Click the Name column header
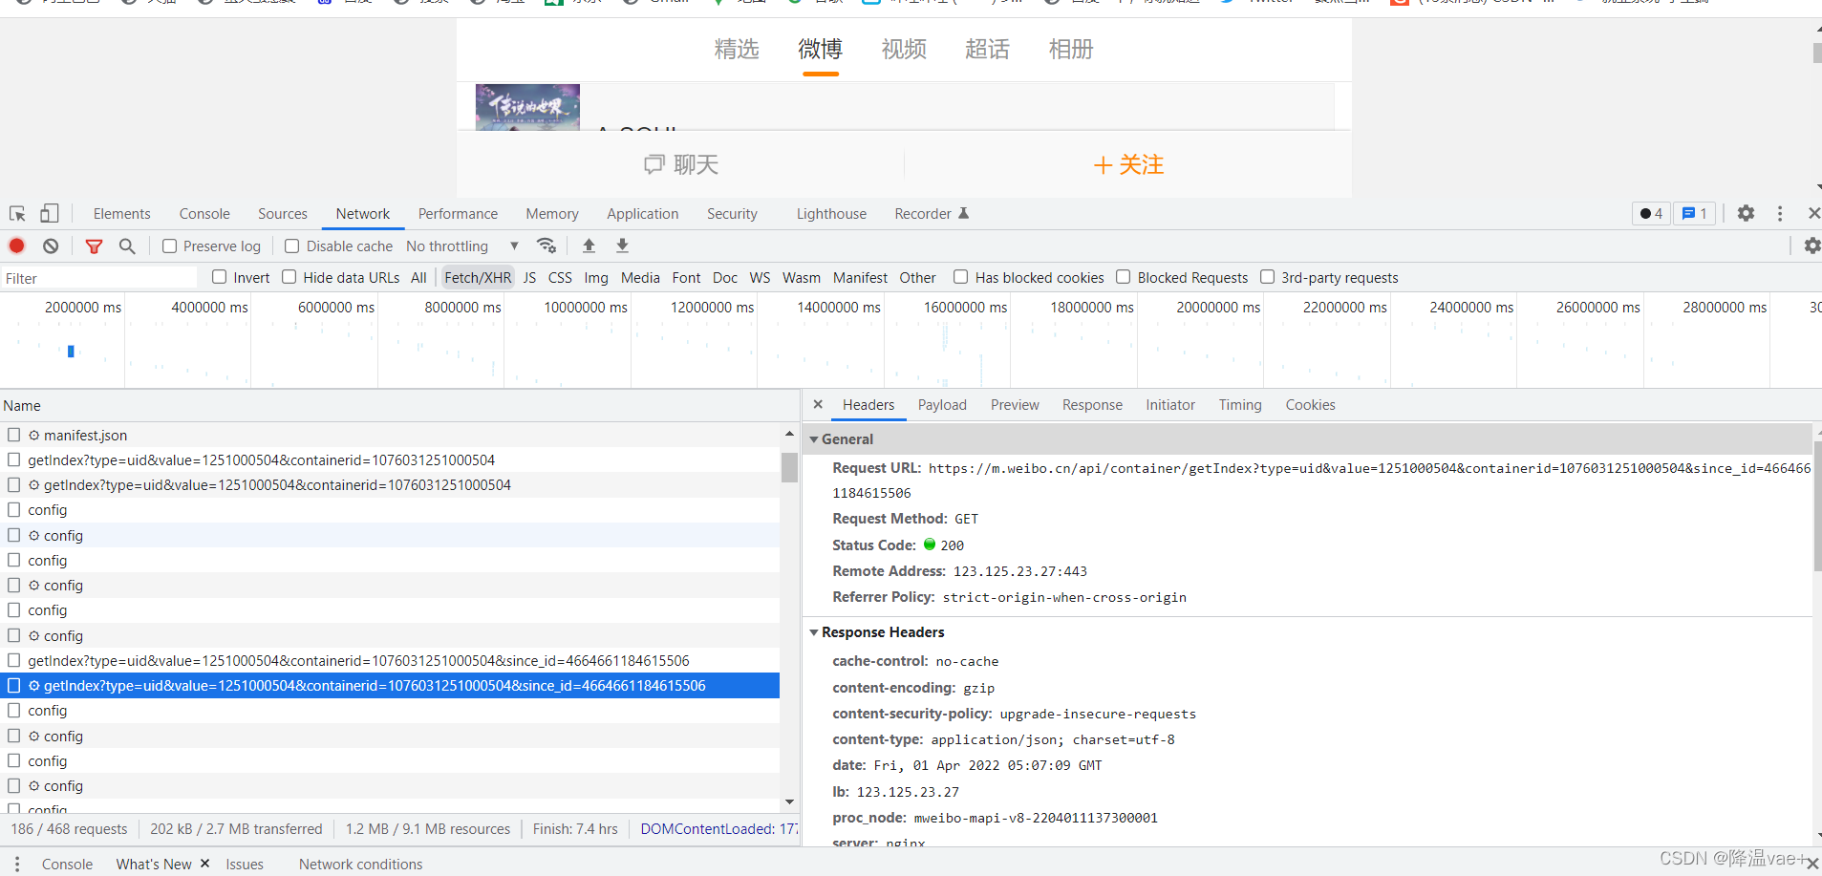Screen dimensions: 1822x876 point(399,406)
